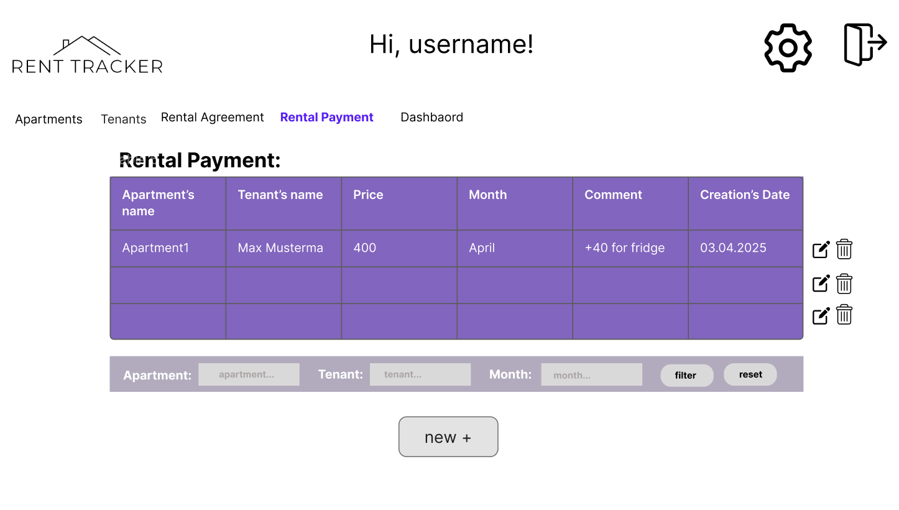
Task: Click the new + button
Action: (448, 437)
